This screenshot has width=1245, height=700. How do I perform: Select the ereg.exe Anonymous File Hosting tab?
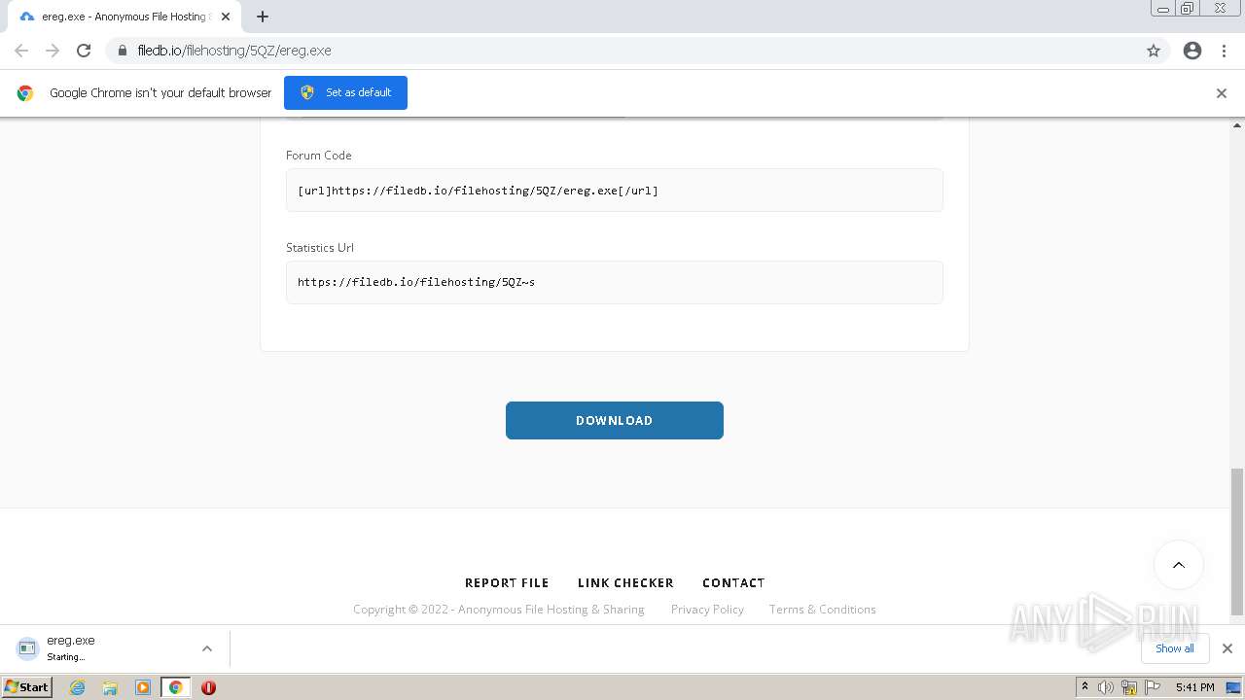tap(124, 17)
